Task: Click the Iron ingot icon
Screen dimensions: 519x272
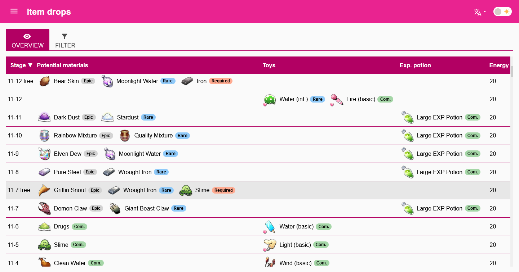Action: pyautogui.click(x=187, y=81)
